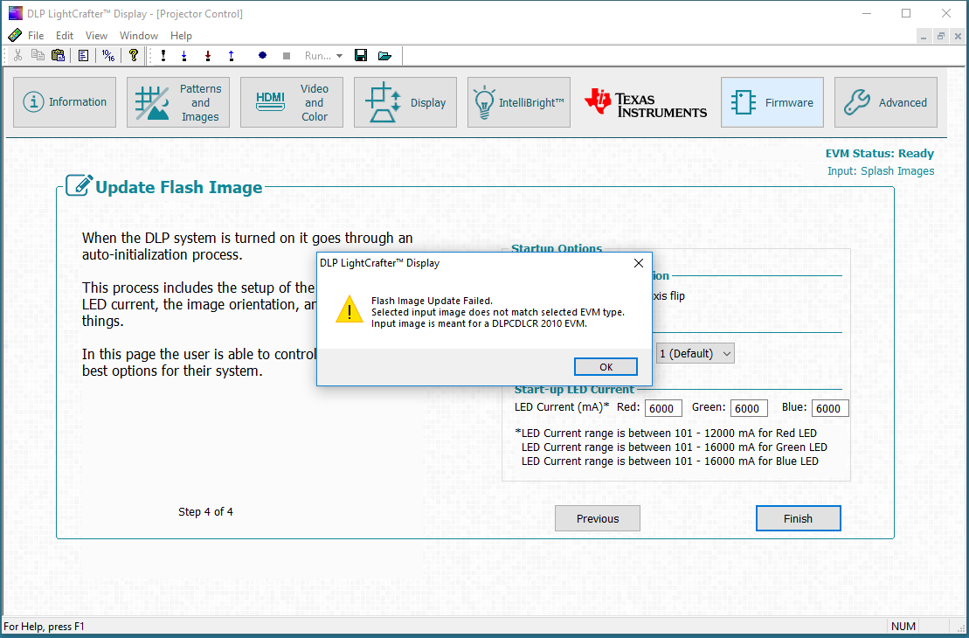The width and height of the screenshot is (969, 638).
Task: Click the floppy disk save icon
Action: (361, 56)
